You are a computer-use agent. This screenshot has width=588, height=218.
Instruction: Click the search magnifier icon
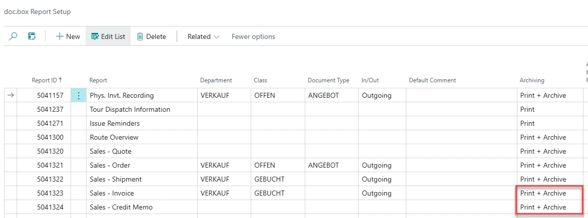tap(14, 36)
